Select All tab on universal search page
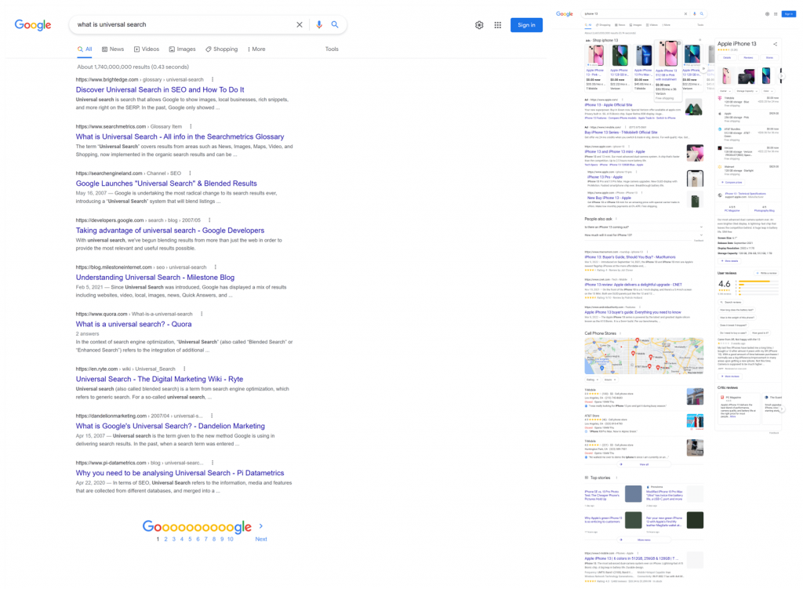Viewport: 803px width, 589px height. point(85,49)
